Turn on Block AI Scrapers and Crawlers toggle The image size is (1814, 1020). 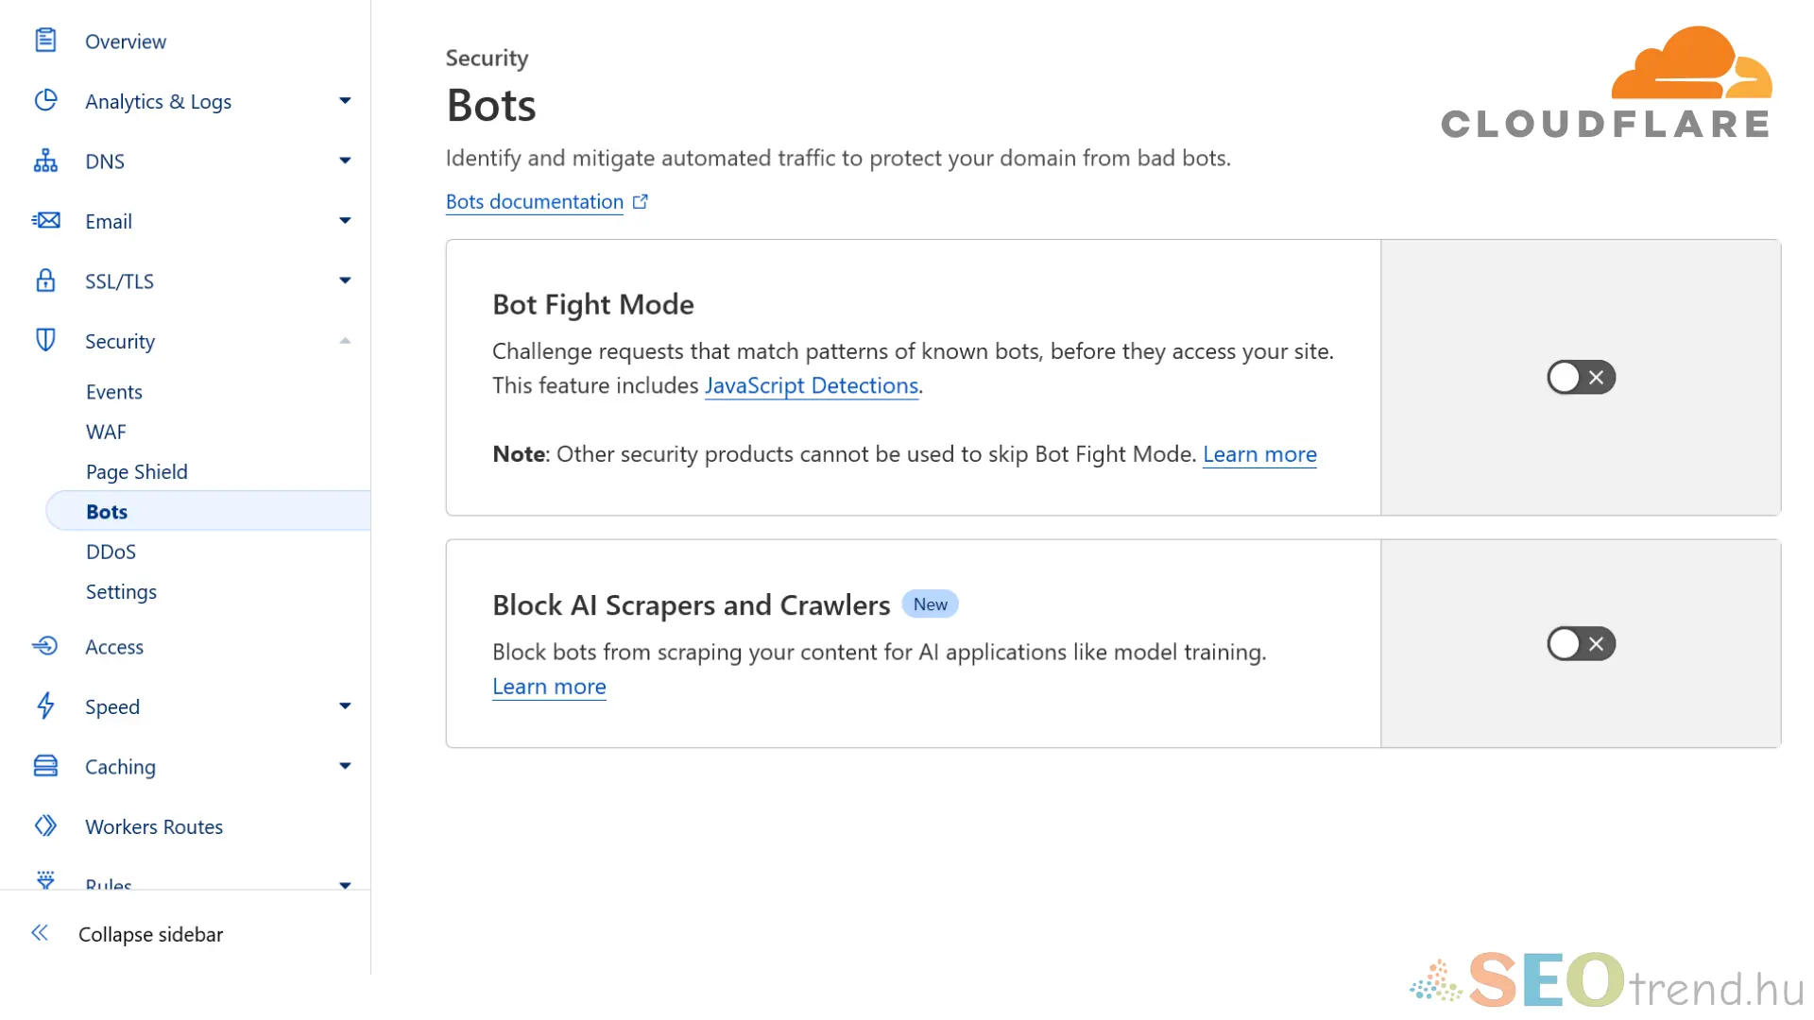tap(1581, 644)
